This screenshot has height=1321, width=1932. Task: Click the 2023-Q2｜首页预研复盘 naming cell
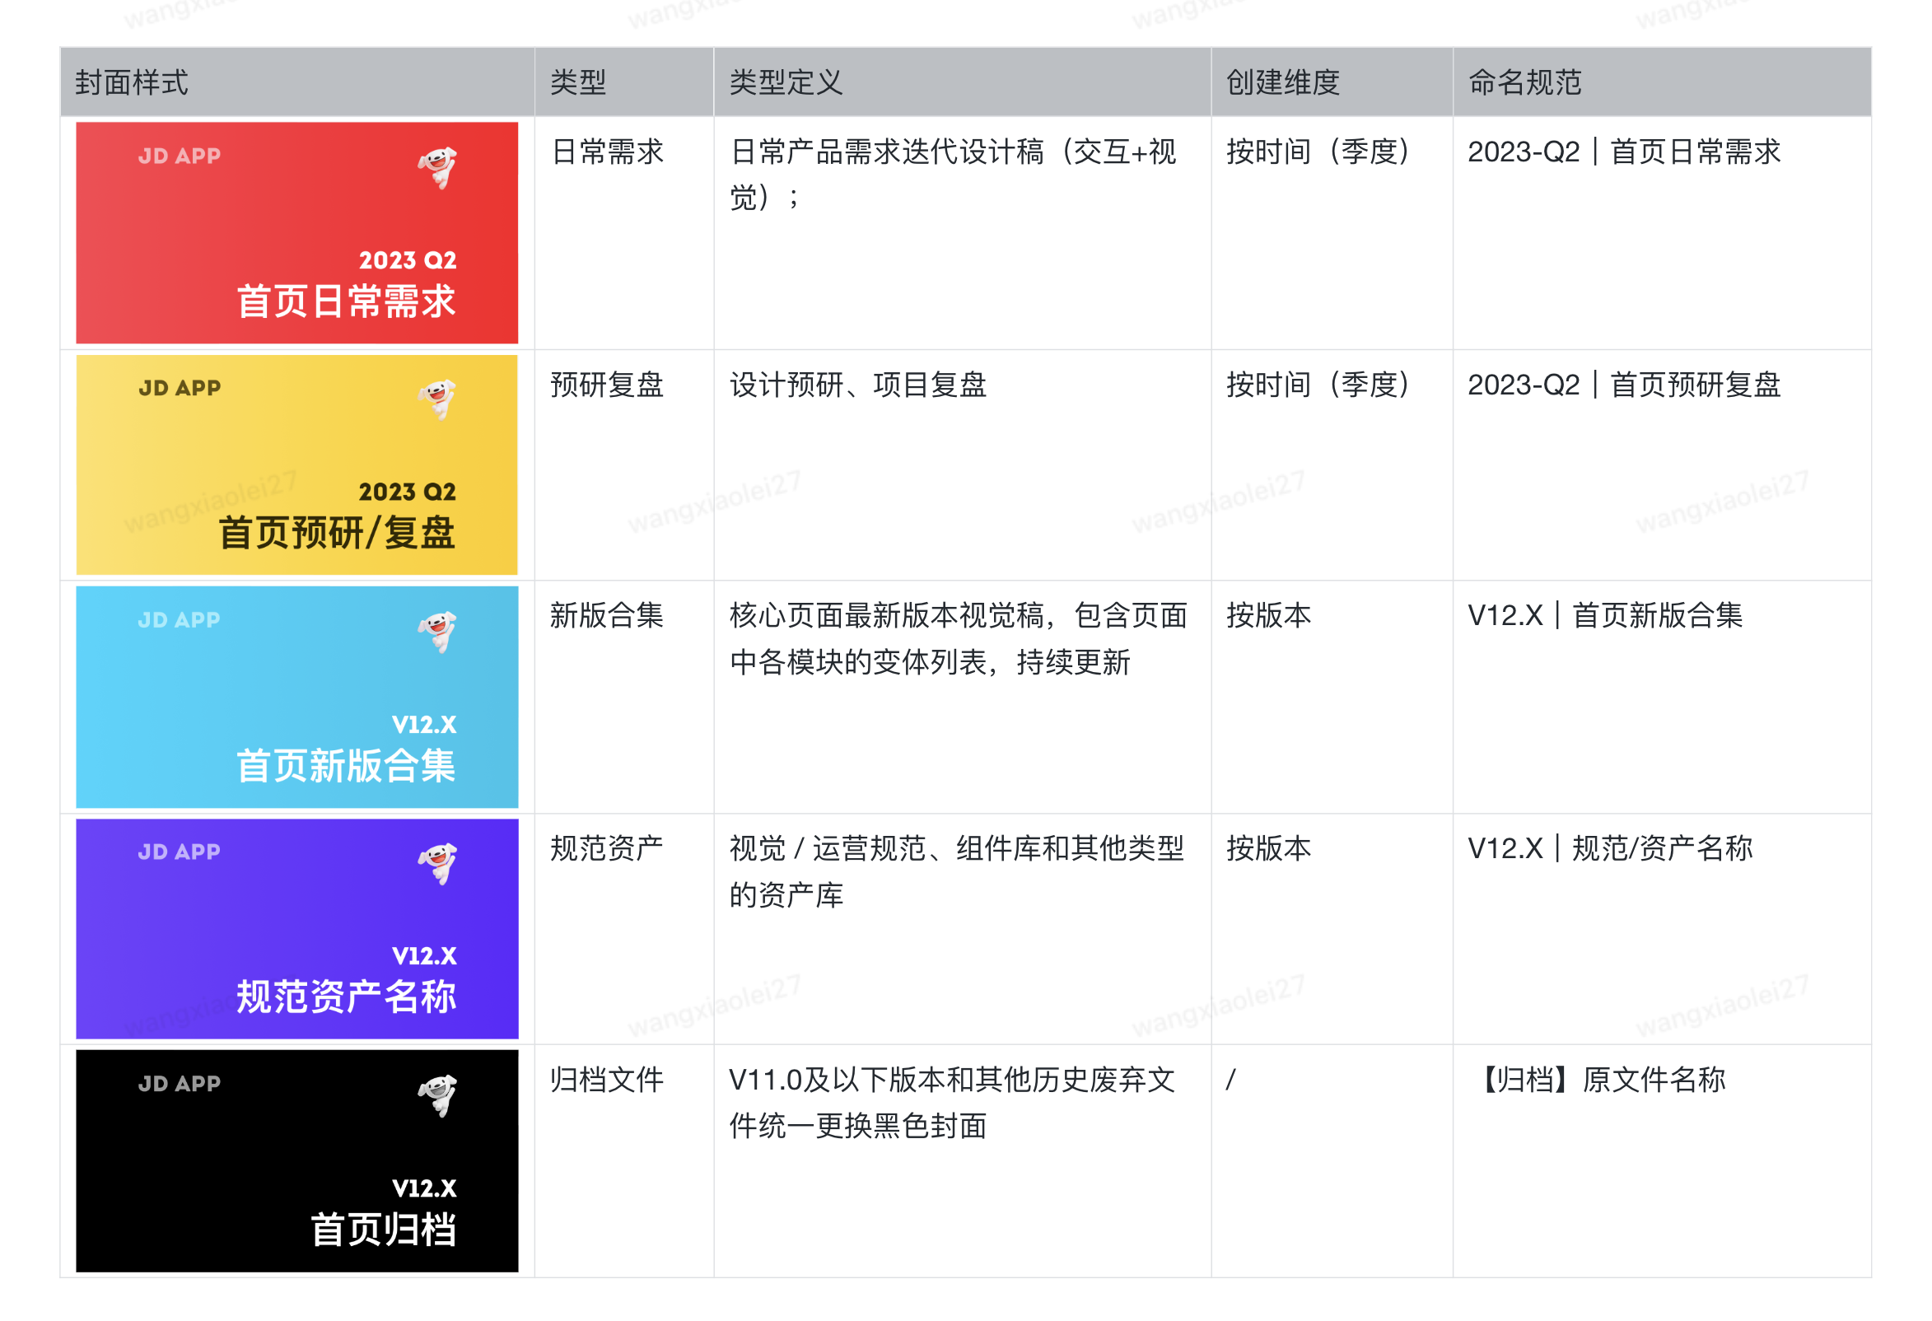pyautogui.click(x=1622, y=385)
